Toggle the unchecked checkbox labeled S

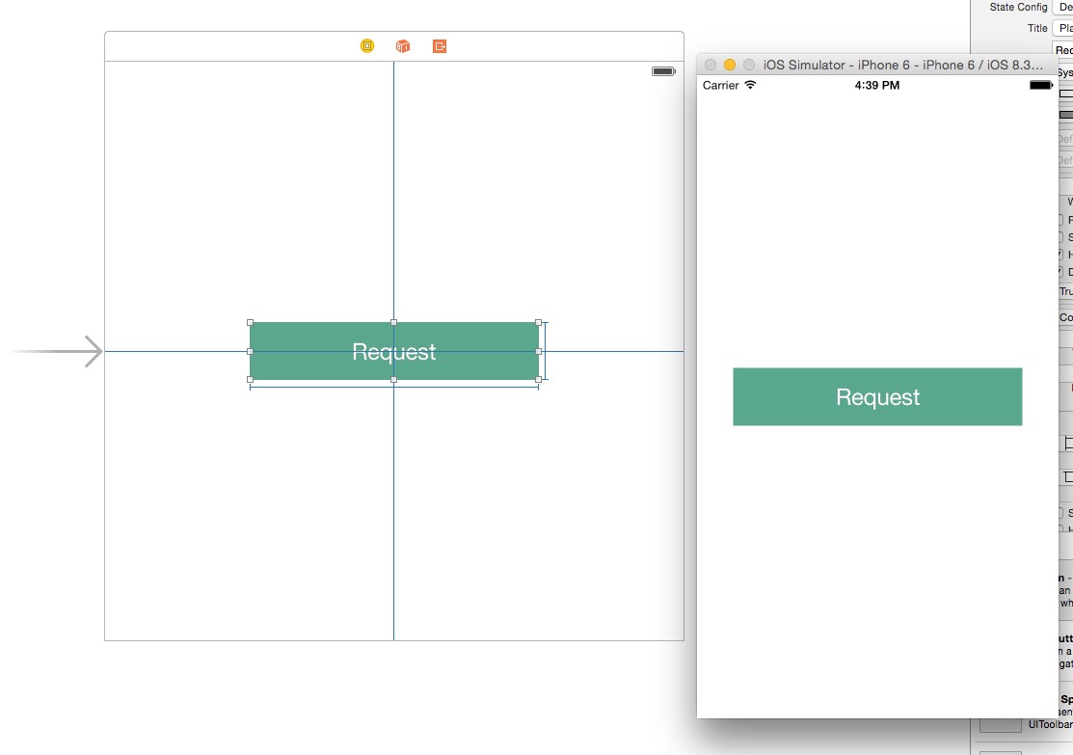tap(1060, 237)
